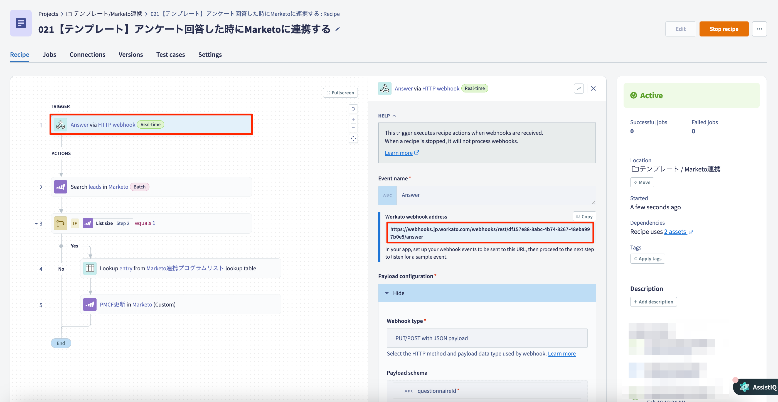This screenshot has height=402, width=778.
Task: Click the webhook icon in the detail panel header
Action: click(x=385, y=88)
